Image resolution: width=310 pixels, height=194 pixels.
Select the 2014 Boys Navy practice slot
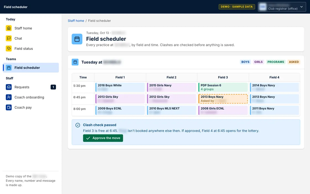pyautogui.click(x=274, y=87)
